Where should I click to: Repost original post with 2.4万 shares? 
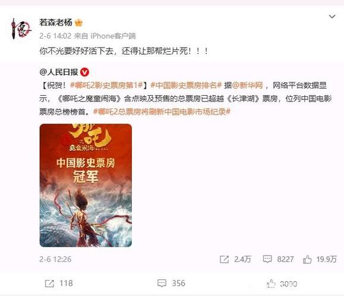(235, 259)
